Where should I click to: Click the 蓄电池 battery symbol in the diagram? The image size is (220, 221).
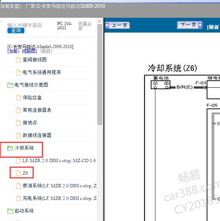click(x=160, y=85)
